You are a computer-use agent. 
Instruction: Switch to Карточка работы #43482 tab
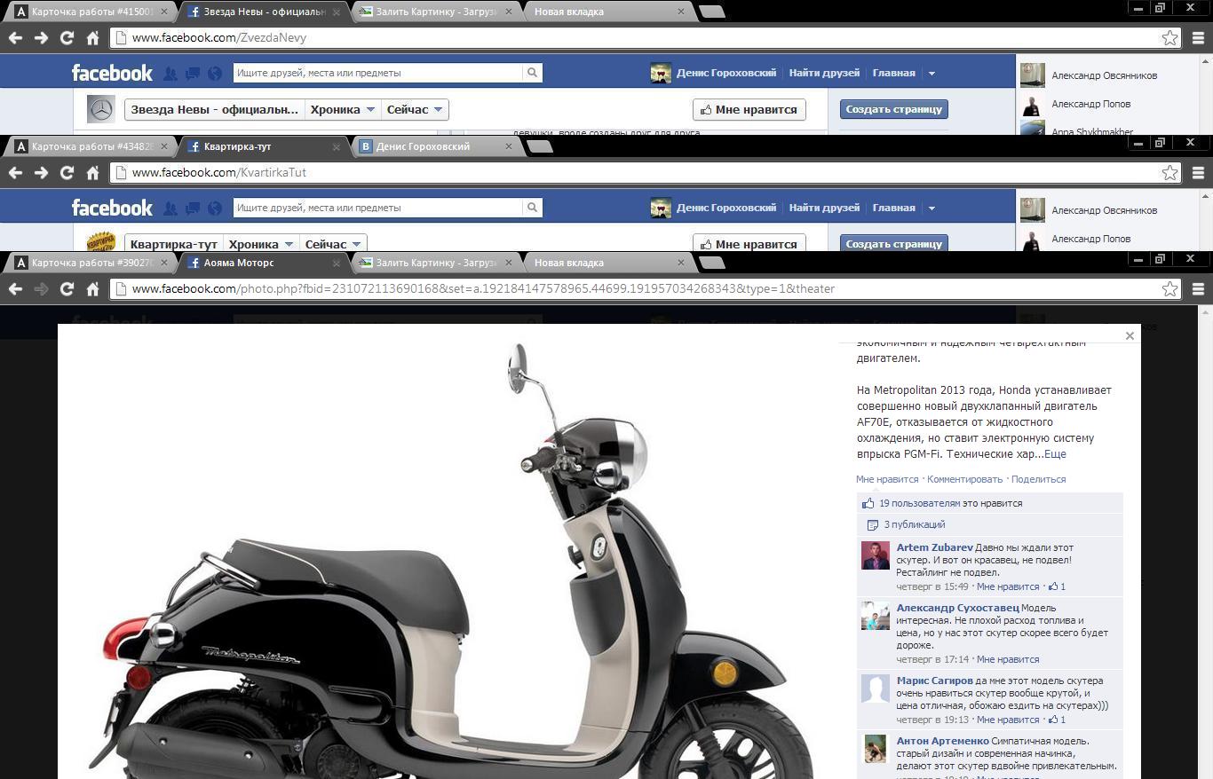point(91,146)
